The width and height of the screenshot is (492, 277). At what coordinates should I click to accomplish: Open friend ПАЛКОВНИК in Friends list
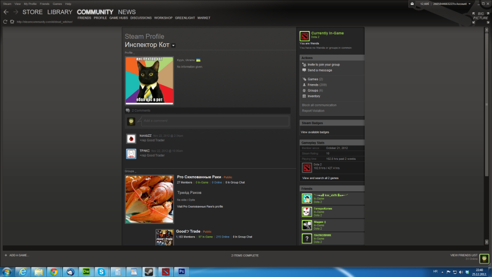point(332,239)
